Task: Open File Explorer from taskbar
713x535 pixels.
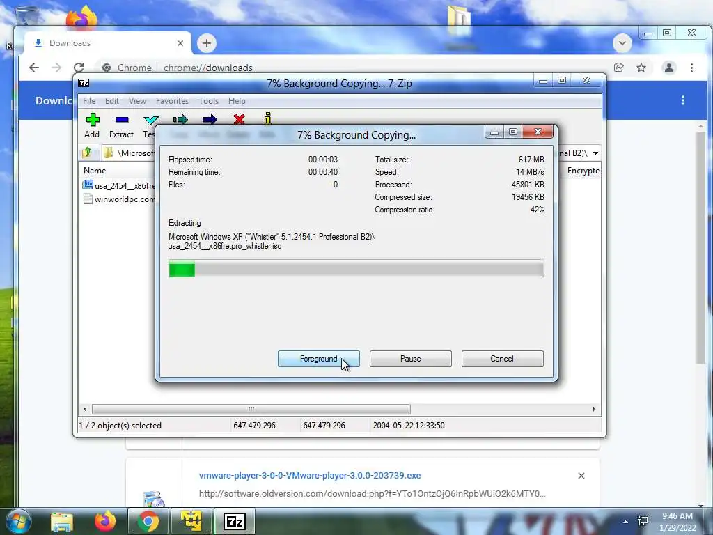Action: tap(62, 521)
